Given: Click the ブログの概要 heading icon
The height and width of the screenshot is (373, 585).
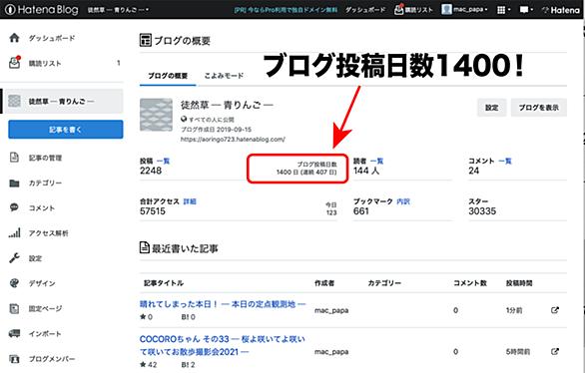Looking at the screenshot, I should 146,40.
